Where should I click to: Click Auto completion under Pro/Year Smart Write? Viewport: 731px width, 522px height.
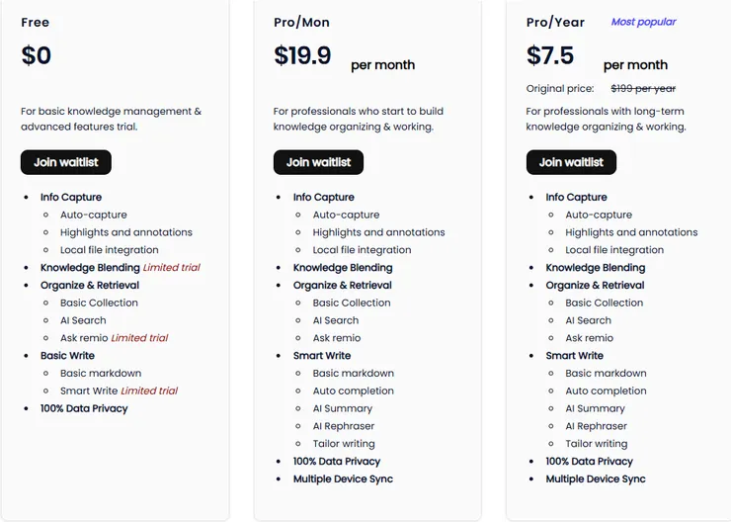pos(606,391)
